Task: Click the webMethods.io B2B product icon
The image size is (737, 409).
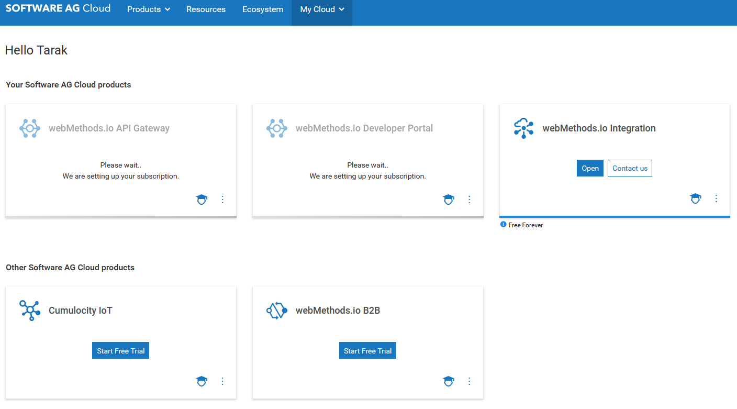Action: tap(277, 310)
